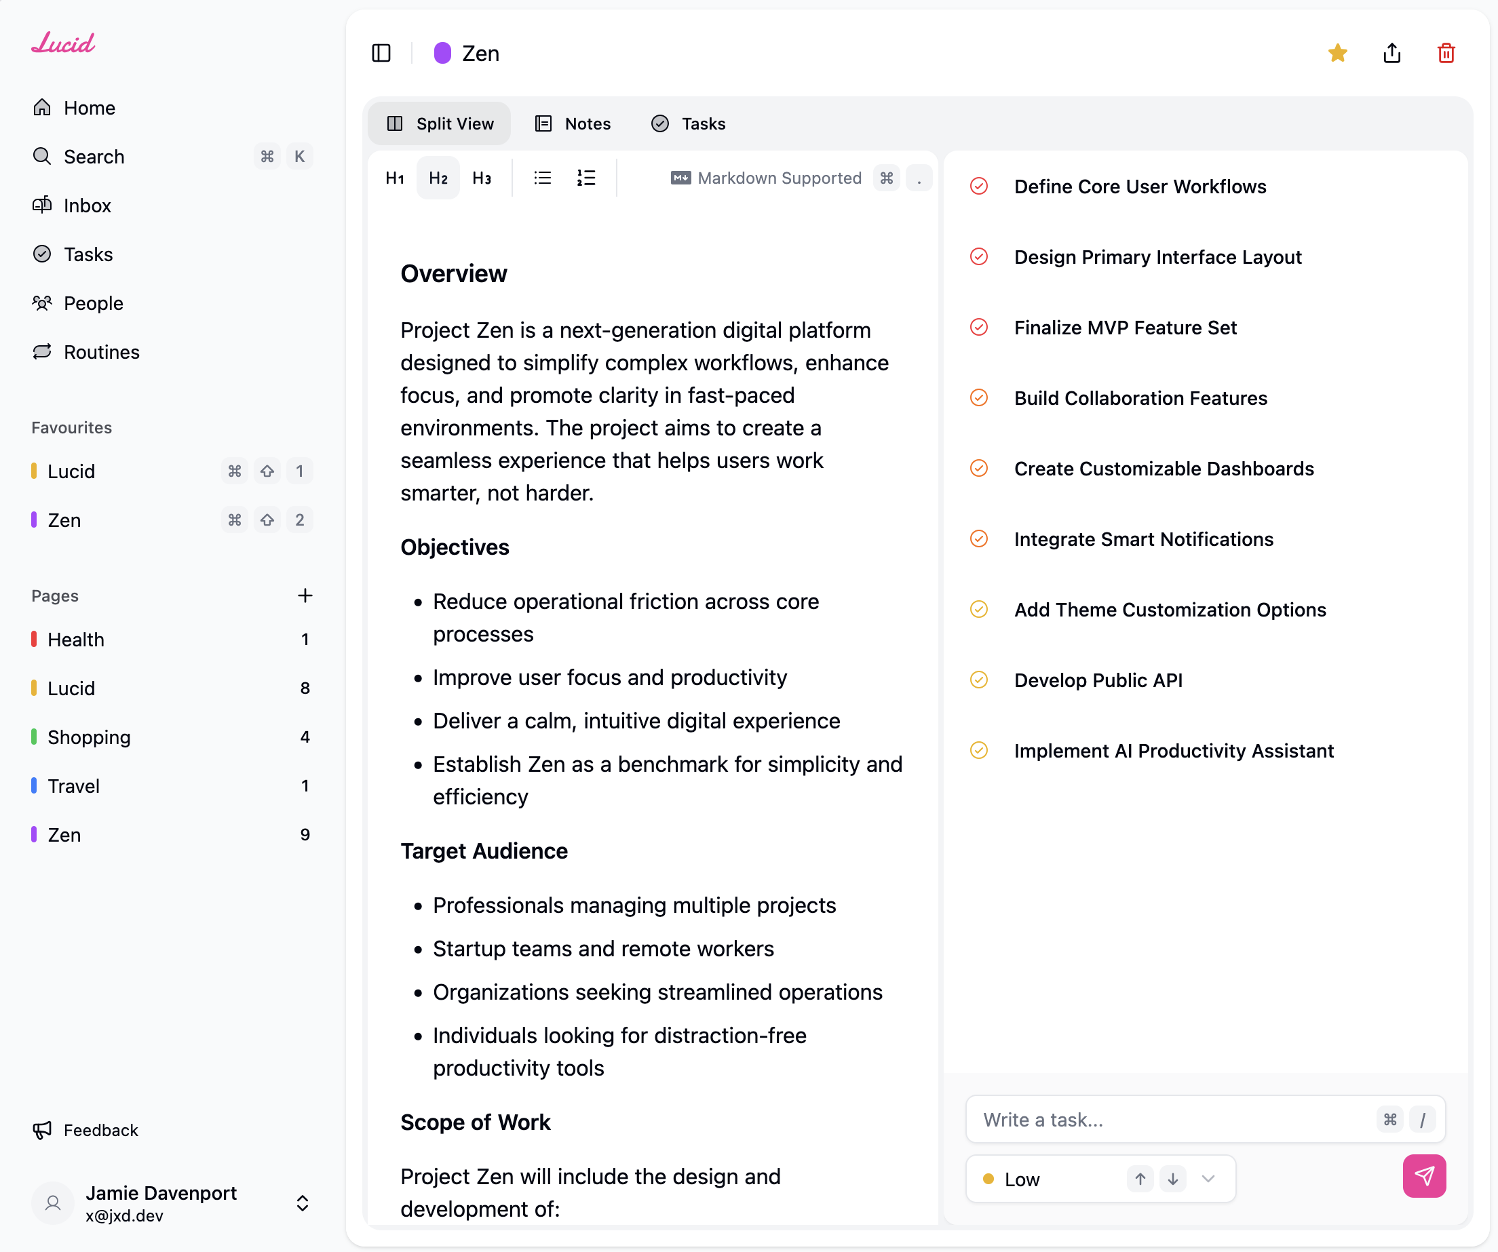
Task: Insert a numbered list
Action: [x=585, y=178]
